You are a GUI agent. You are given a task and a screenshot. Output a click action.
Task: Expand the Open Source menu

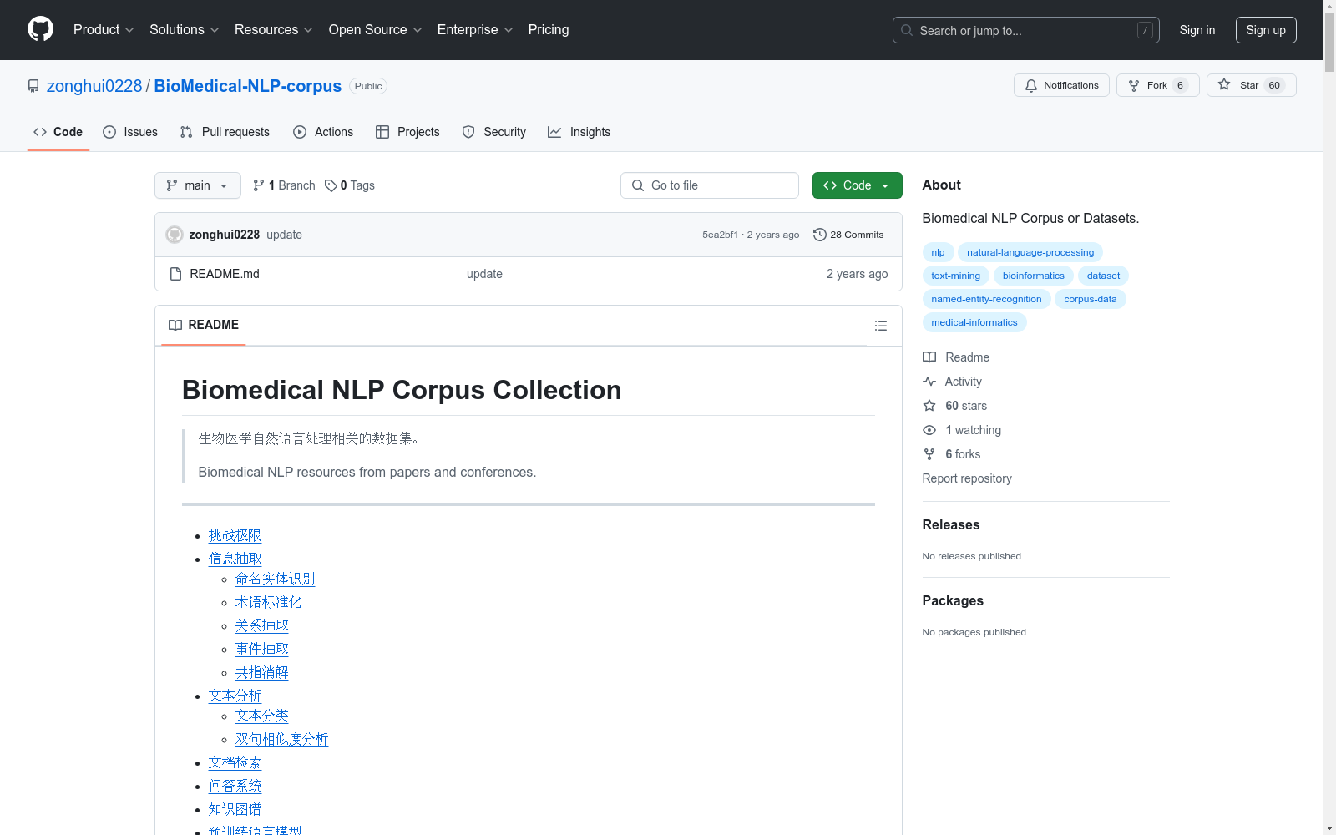tap(375, 29)
